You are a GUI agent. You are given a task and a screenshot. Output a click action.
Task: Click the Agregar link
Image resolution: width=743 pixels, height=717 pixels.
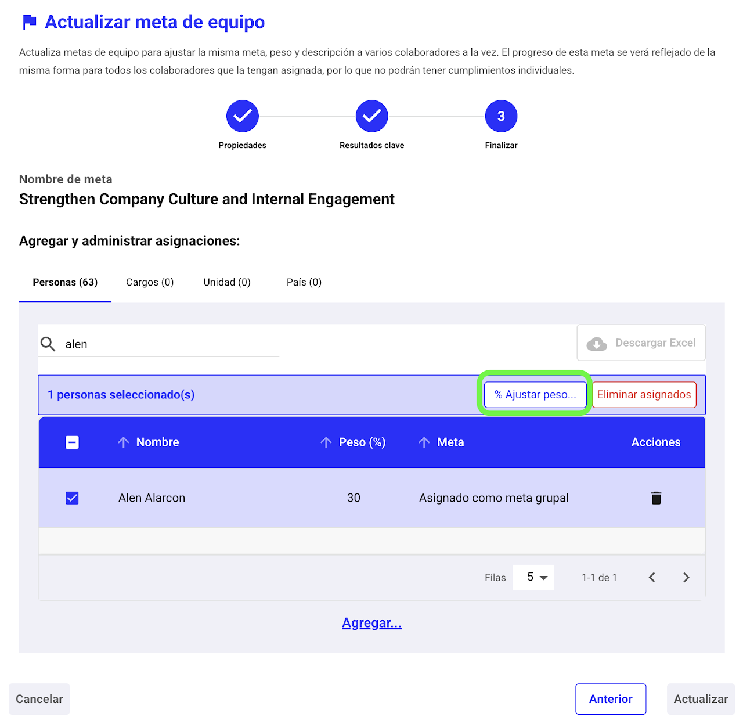(x=371, y=623)
